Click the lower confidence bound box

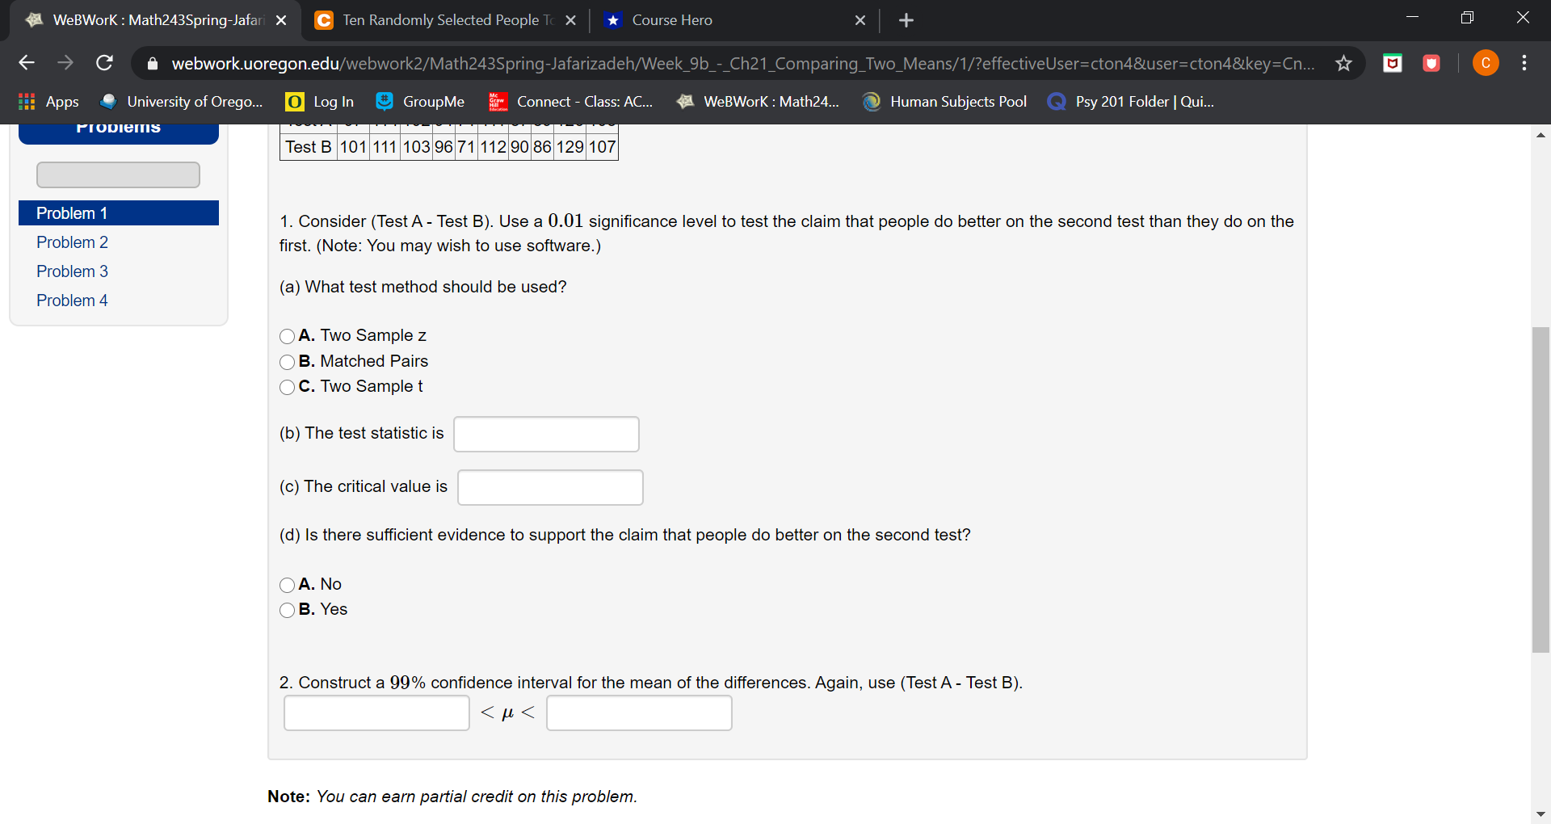click(376, 713)
